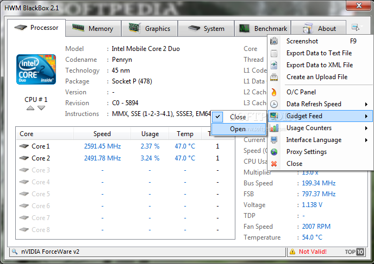Screen dimensions: 374x264
Task: Choose Open in the Gadget Feed submenu
Action: click(239, 129)
